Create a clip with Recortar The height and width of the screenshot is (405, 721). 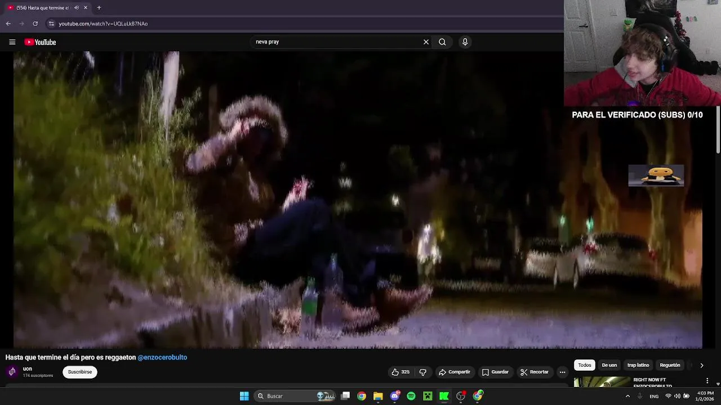coord(534,372)
